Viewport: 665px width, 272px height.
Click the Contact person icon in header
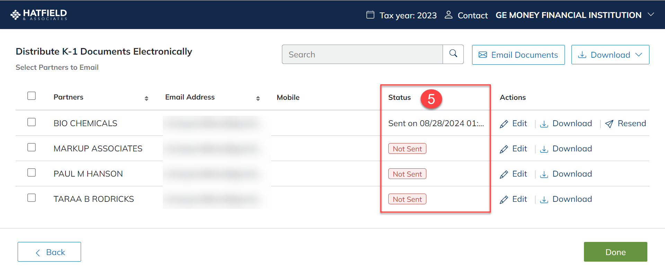(x=449, y=15)
